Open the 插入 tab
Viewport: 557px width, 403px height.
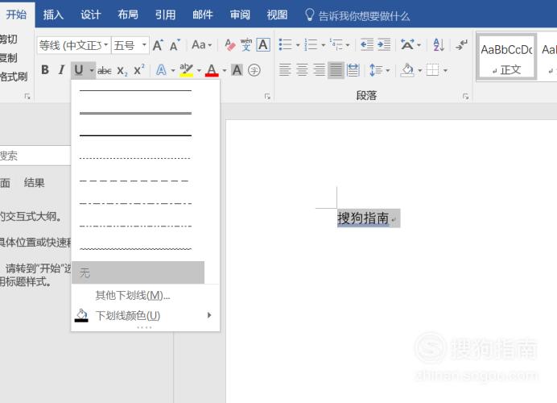coord(53,15)
